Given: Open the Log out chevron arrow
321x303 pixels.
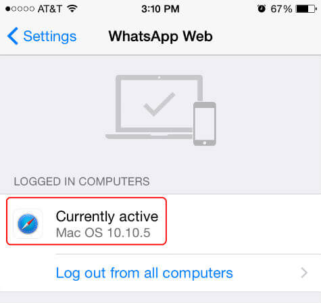Looking at the screenshot, I should click(304, 273).
